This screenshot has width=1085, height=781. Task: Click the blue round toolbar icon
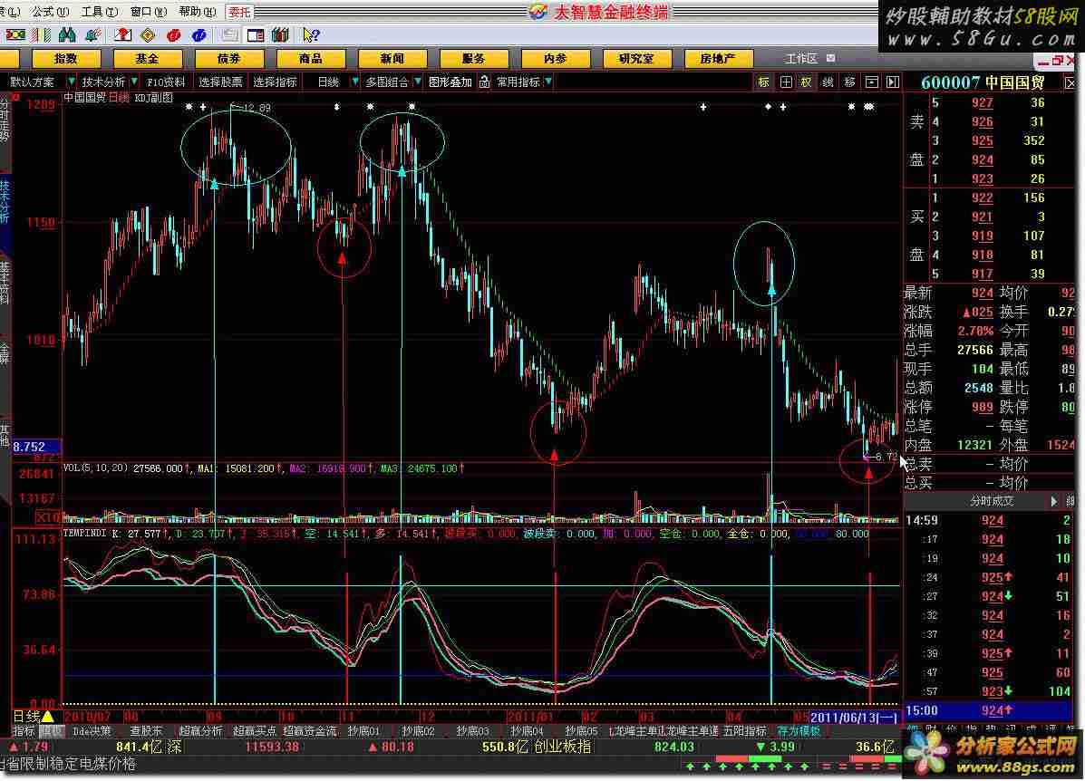click(199, 34)
